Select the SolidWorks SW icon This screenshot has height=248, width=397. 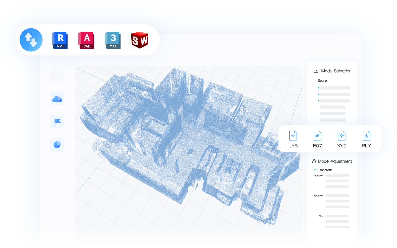[x=140, y=40]
